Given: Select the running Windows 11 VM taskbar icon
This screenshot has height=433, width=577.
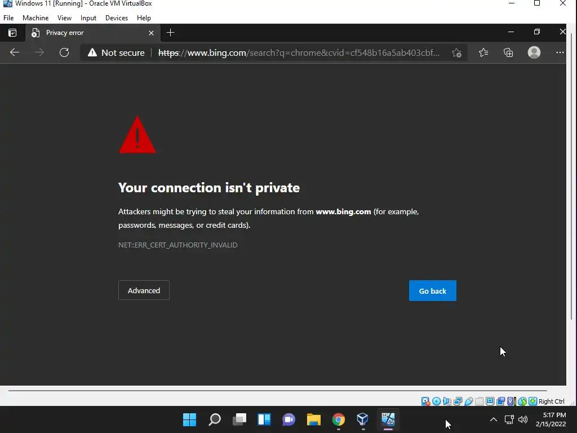Looking at the screenshot, I should [388, 419].
